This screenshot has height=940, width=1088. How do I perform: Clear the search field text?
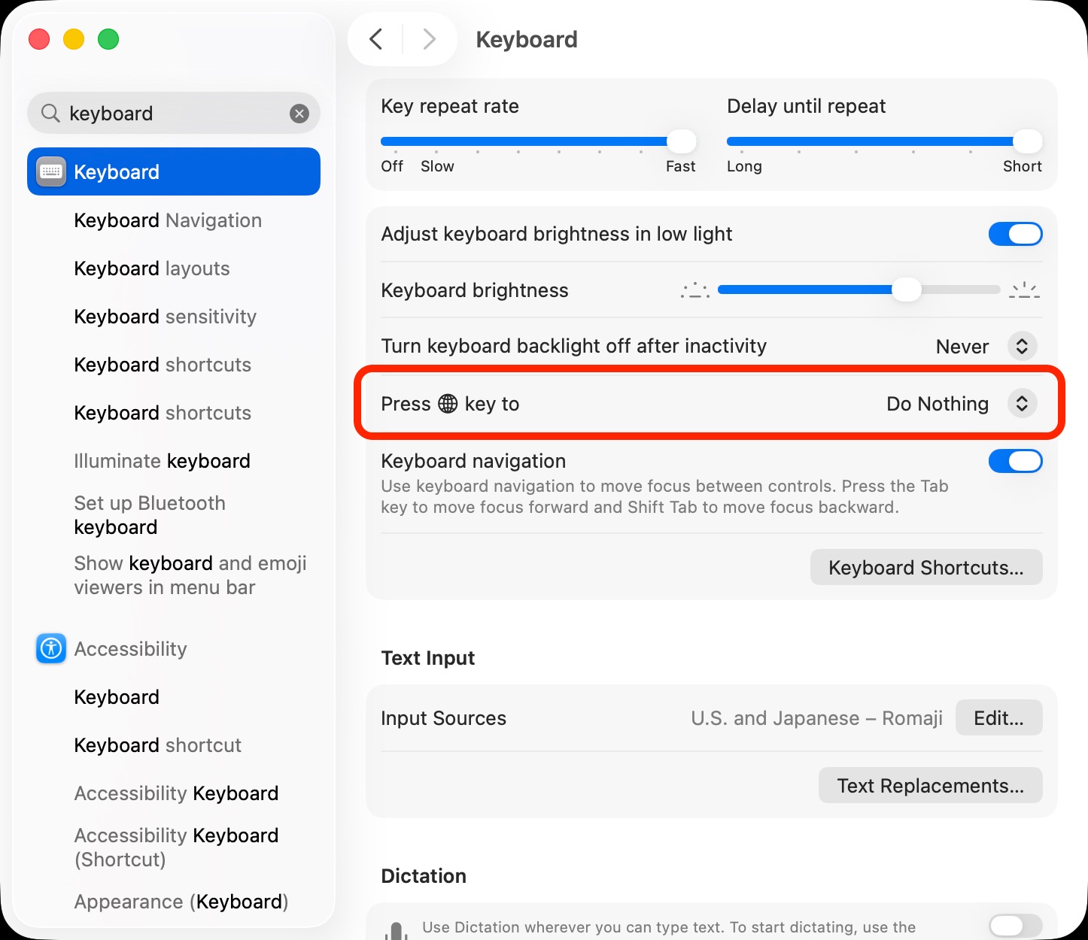[299, 114]
